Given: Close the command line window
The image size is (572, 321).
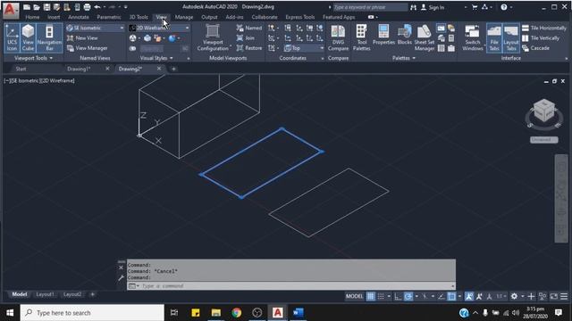Looking at the screenshot, I should click(x=122, y=267).
